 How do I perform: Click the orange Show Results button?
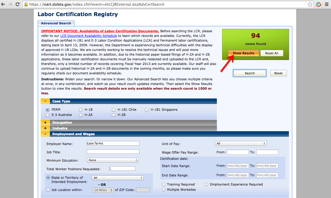click(x=244, y=53)
